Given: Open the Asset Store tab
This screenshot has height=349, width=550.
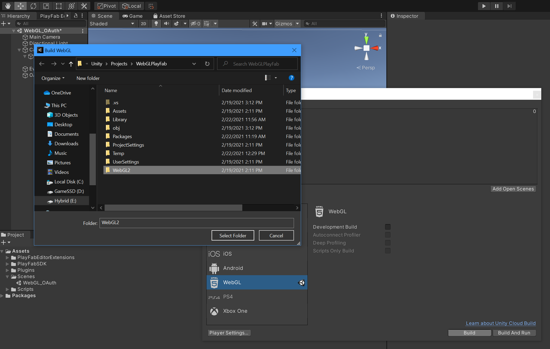Looking at the screenshot, I should pos(169,16).
